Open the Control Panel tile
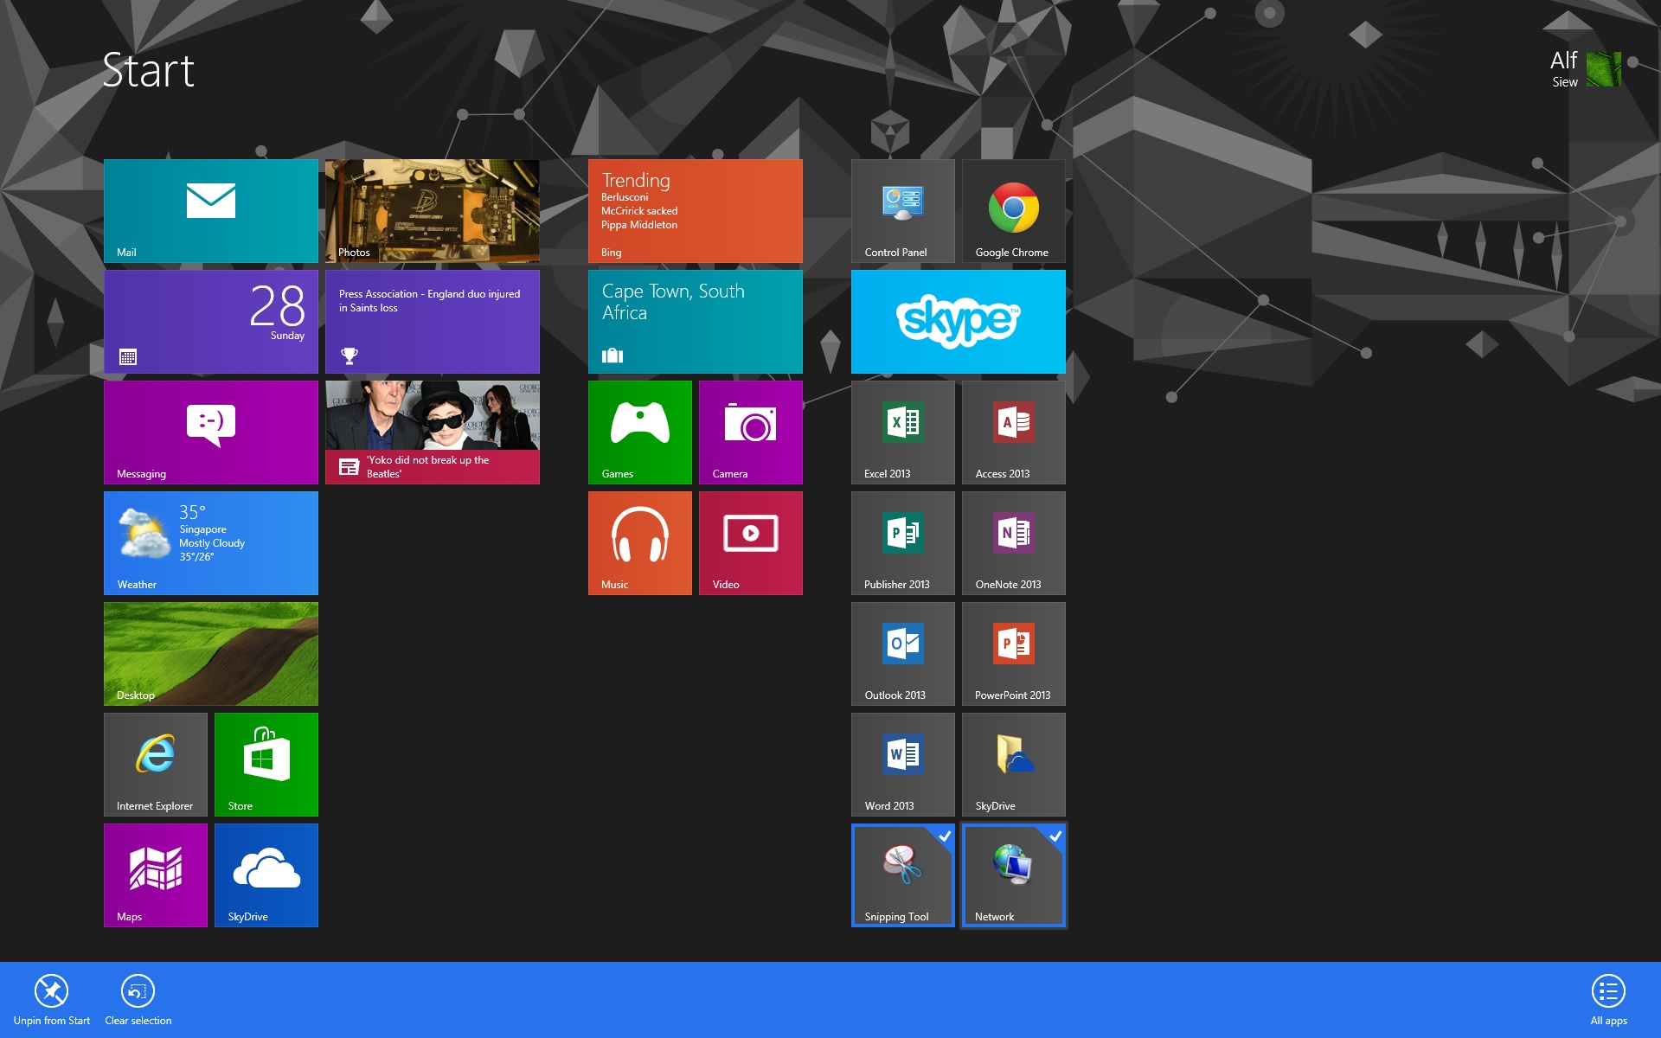1661x1038 pixels. 903,211
